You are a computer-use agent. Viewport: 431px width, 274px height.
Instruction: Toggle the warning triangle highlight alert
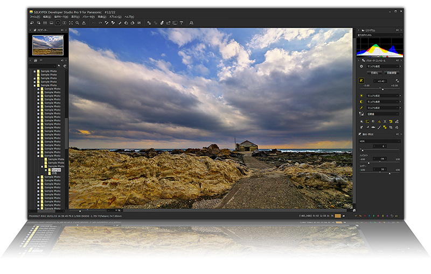[x=84, y=23]
